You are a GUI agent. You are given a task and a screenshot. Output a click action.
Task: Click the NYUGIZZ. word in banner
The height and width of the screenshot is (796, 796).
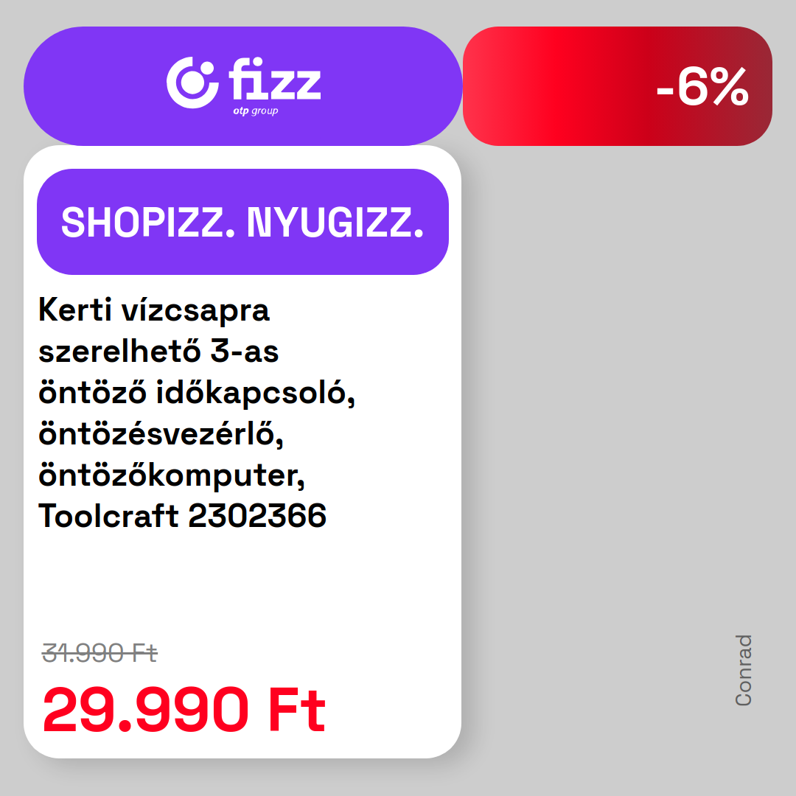(x=335, y=223)
